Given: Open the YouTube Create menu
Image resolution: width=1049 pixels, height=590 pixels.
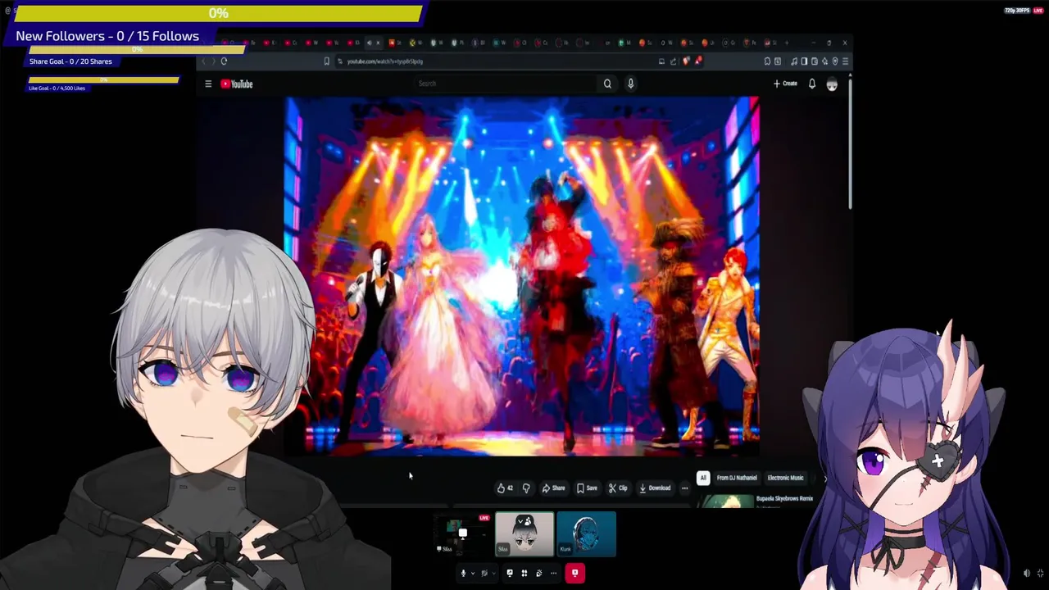Looking at the screenshot, I should tap(785, 84).
